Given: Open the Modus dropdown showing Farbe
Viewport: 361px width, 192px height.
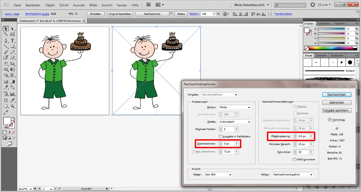Looking at the screenshot, I should pos(235,107).
